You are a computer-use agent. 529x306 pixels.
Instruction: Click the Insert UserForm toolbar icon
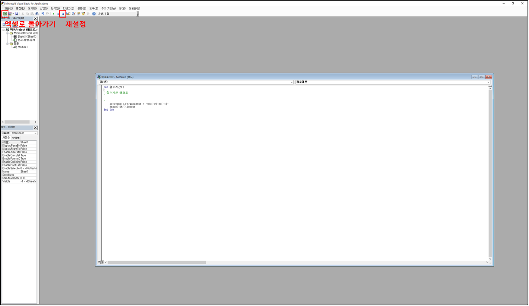(10, 14)
